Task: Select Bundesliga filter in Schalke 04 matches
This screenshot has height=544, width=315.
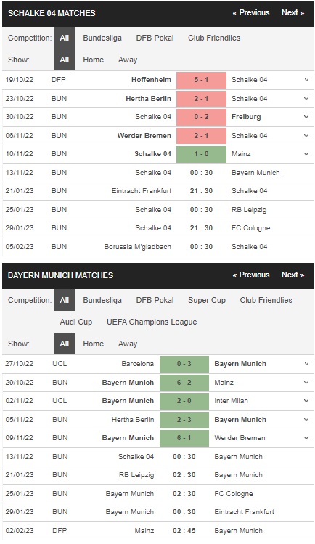Action: pos(102,38)
